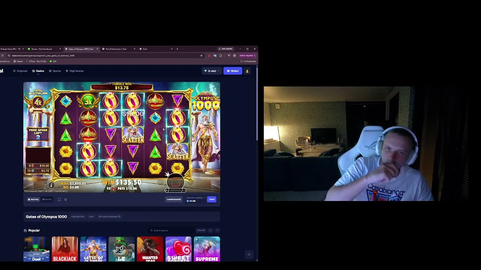Open the support chat bubble

[x=249, y=255]
